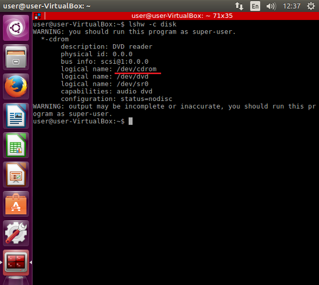Click the Terminator grid icon in titlebar
The image size is (319, 285).
tap(38, 16)
